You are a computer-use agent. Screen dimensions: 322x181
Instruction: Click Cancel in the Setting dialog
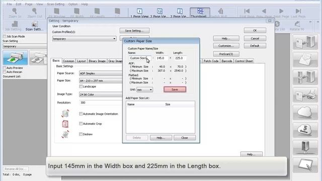tap(255, 38)
